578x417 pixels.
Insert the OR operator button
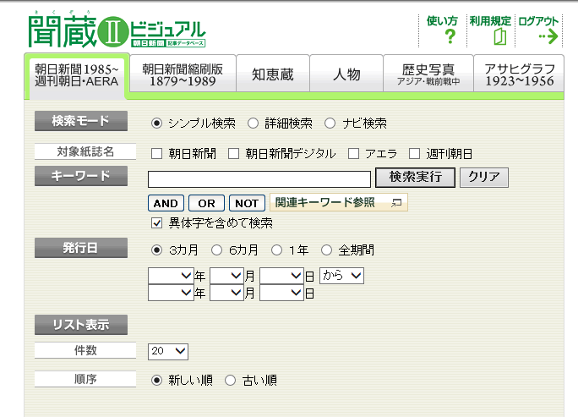click(206, 203)
